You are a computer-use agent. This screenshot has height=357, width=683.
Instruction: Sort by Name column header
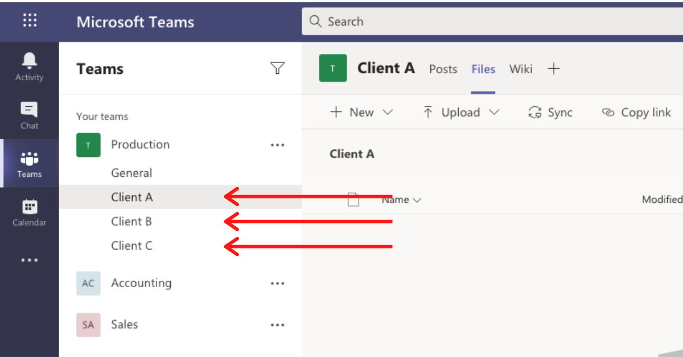(x=401, y=200)
